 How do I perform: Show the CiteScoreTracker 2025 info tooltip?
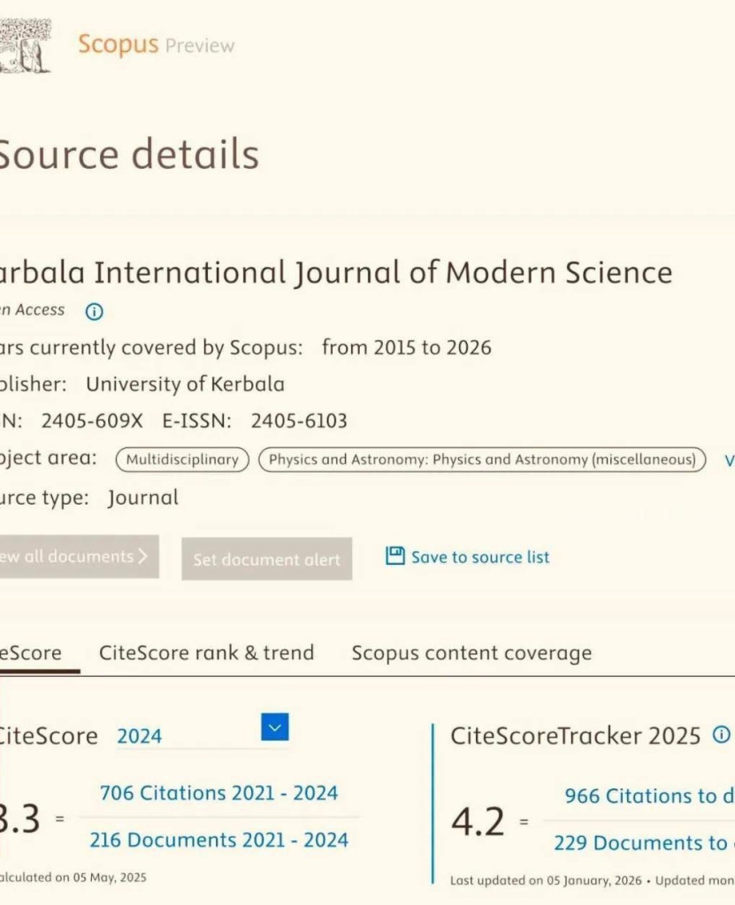(x=722, y=734)
